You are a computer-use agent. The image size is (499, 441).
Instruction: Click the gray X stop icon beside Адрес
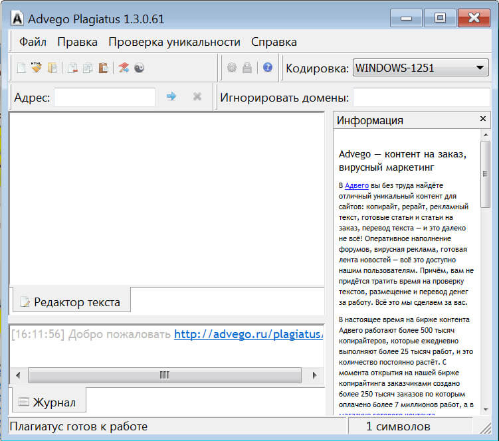(197, 96)
